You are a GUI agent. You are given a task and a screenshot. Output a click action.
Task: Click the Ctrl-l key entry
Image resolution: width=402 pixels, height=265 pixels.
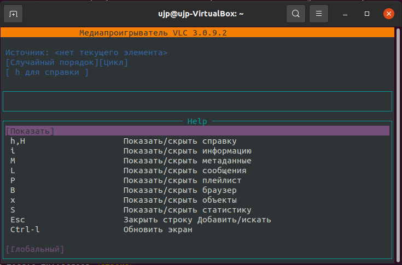coord(25,229)
